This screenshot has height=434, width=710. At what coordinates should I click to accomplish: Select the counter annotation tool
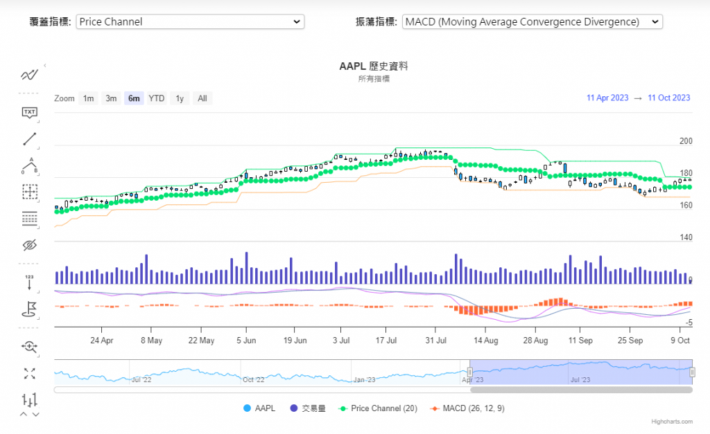point(29,282)
